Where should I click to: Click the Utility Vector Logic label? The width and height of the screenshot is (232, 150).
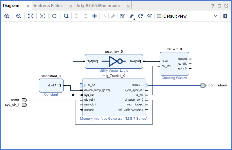(114, 71)
